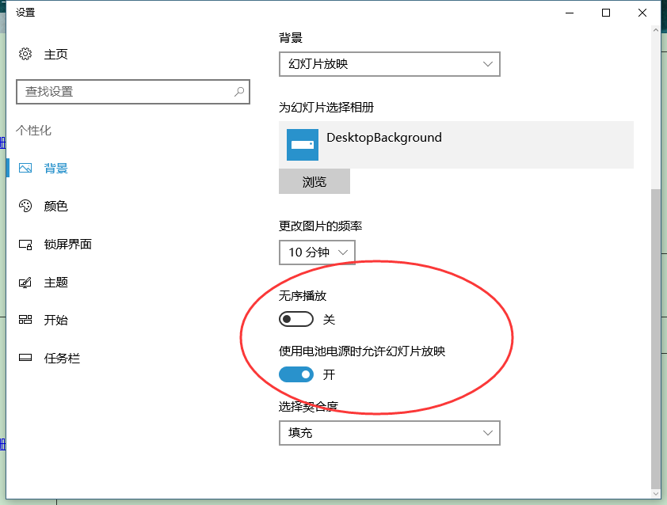Click the 锁屏界面 lock screen icon
Screen dimensions: 667x505
[x=25, y=245]
